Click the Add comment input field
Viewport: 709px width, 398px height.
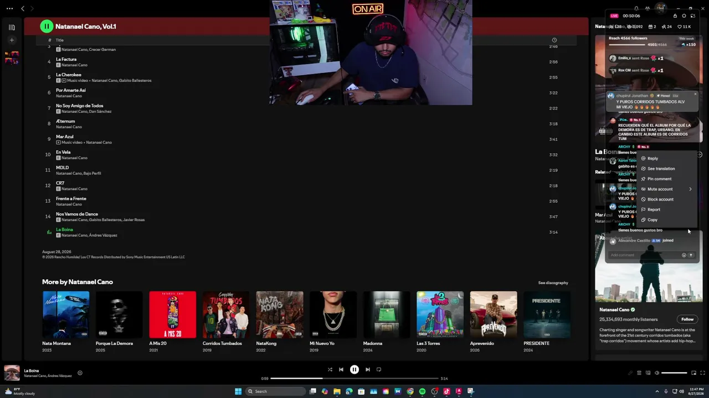click(644, 255)
